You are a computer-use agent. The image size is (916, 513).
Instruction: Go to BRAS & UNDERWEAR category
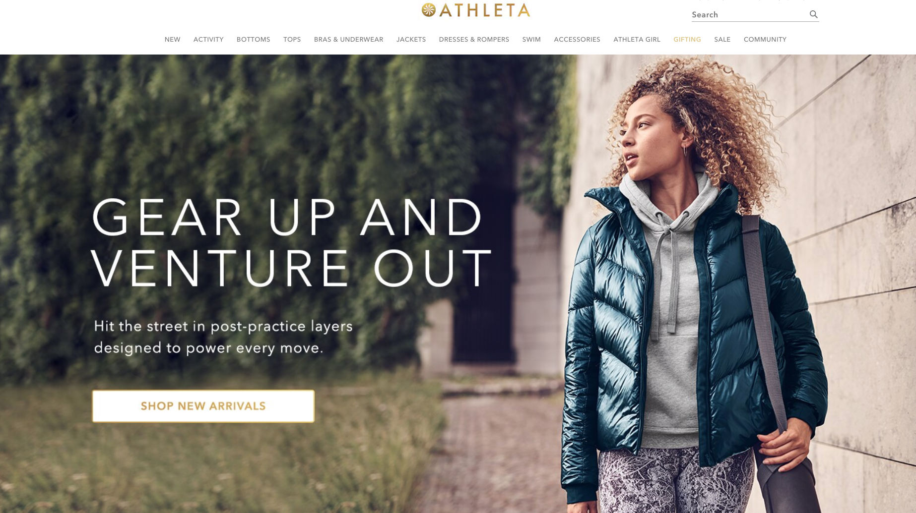[x=348, y=40]
